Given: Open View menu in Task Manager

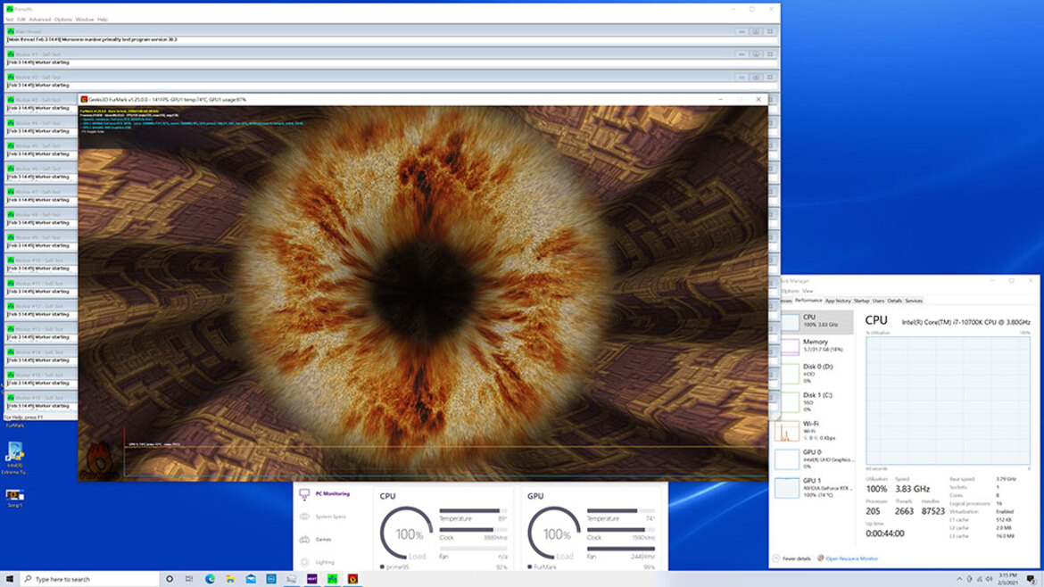Looking at the screenshot, I should 808,291.
